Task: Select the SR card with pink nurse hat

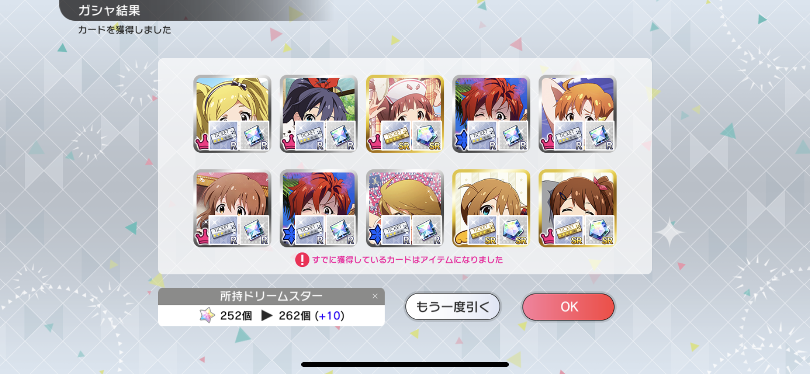Action: pyautogui.click(x=405, y=114)
